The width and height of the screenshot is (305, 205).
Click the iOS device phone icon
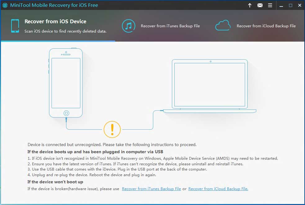15,26
